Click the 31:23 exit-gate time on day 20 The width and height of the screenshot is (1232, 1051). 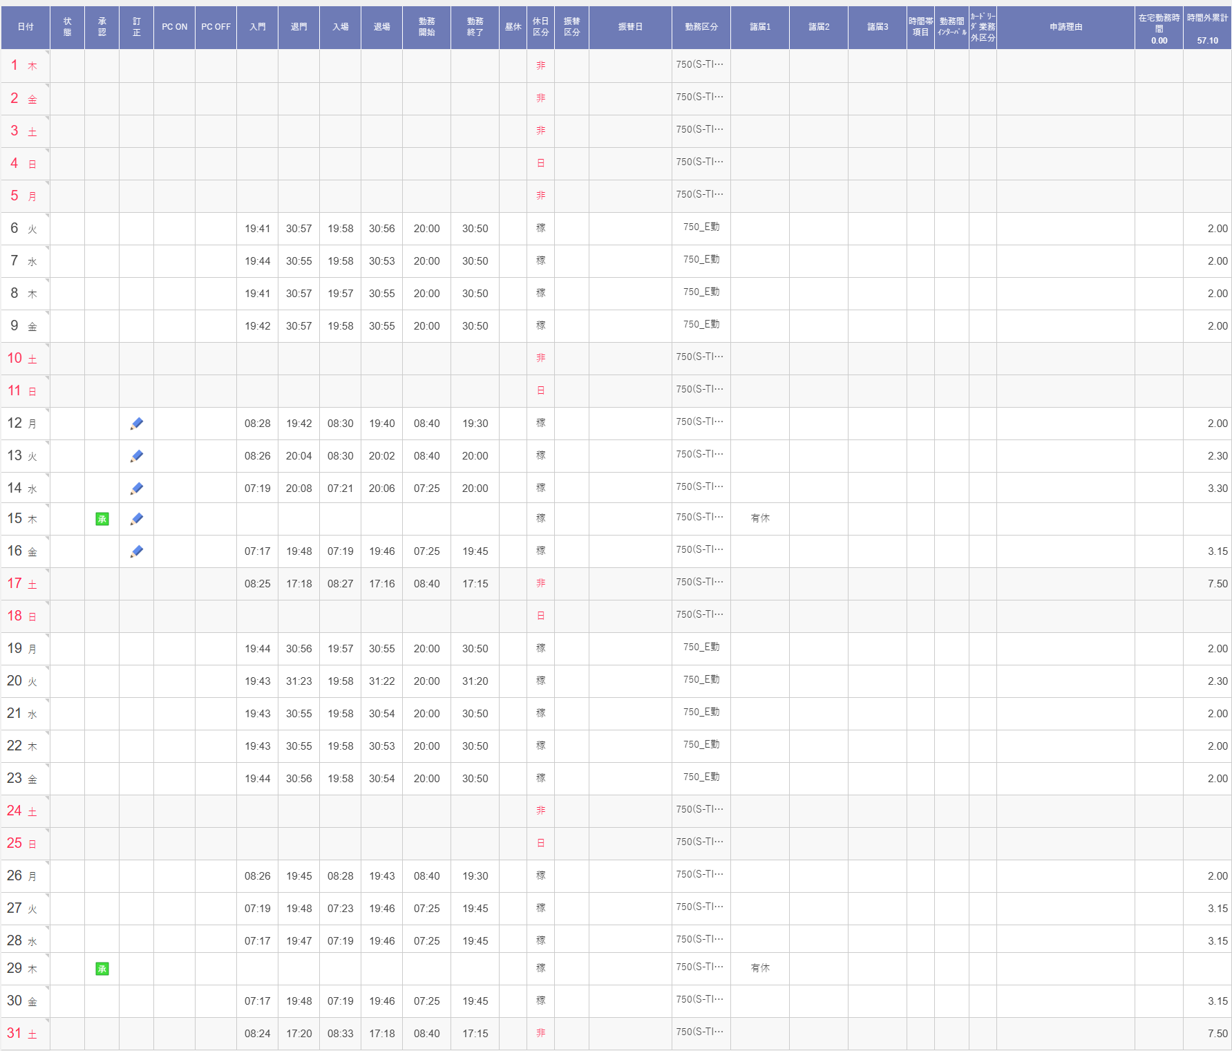298,681
